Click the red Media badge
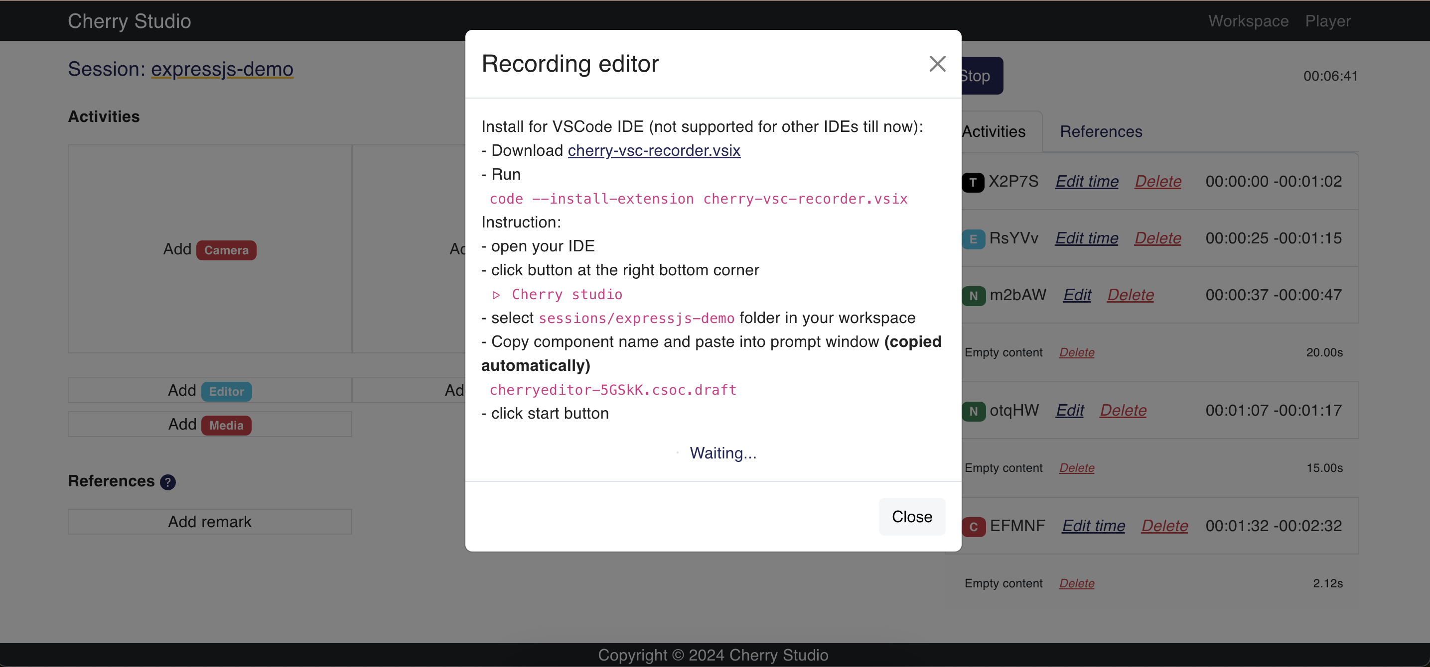 227,425
